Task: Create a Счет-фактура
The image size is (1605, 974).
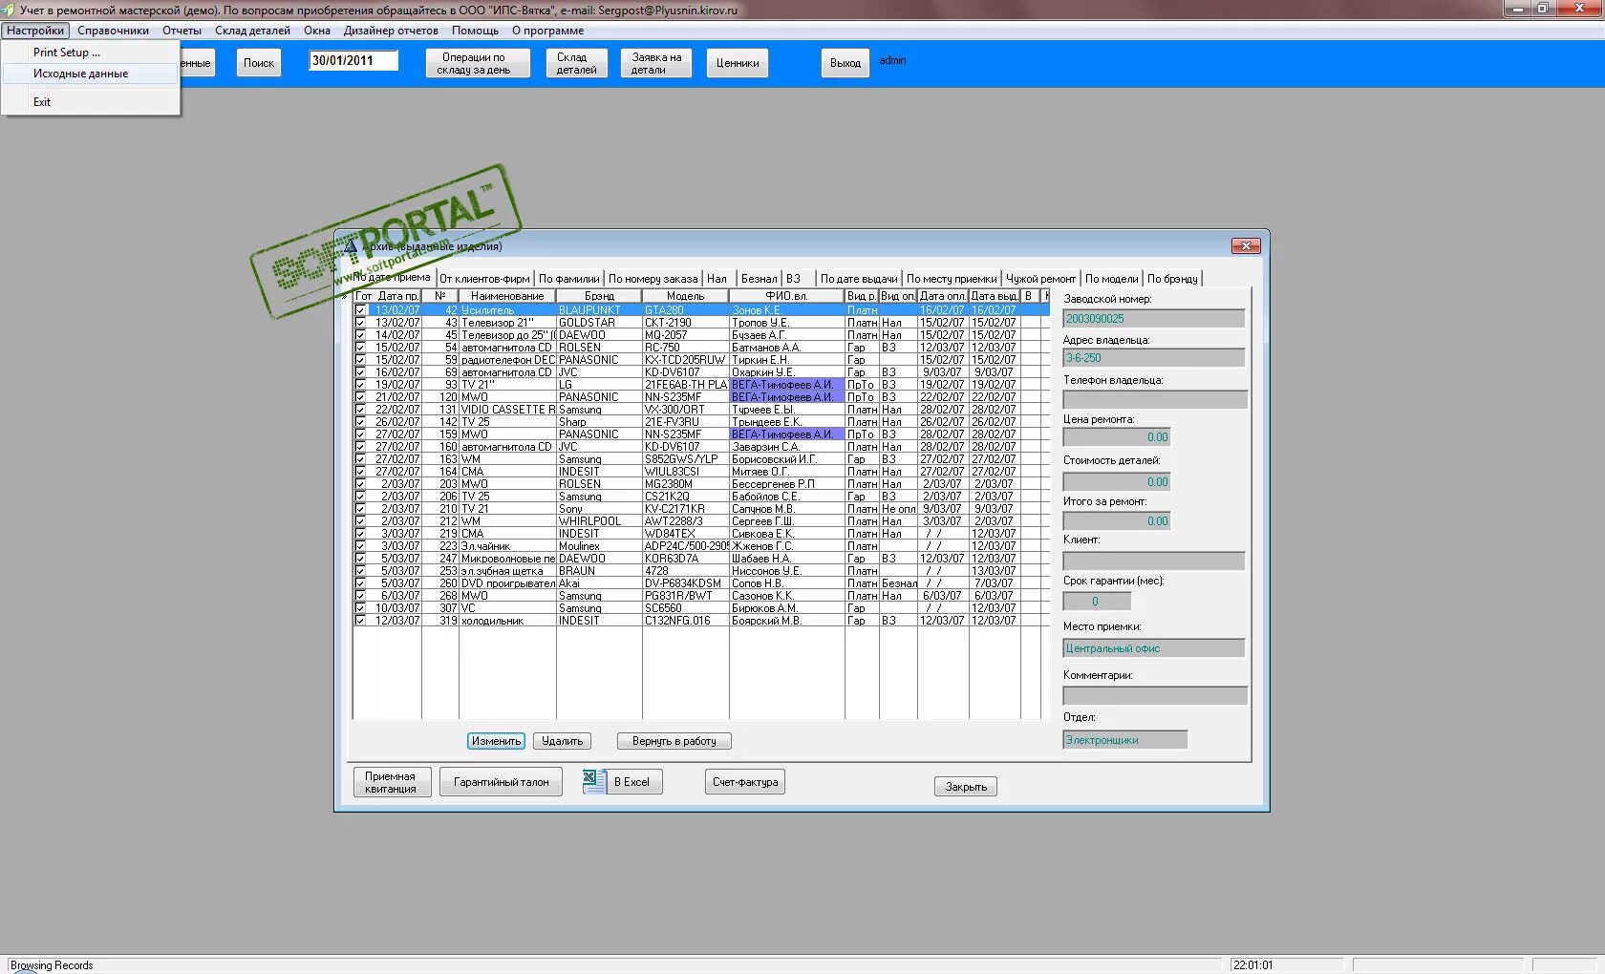Action: click(x=745, y=782)
